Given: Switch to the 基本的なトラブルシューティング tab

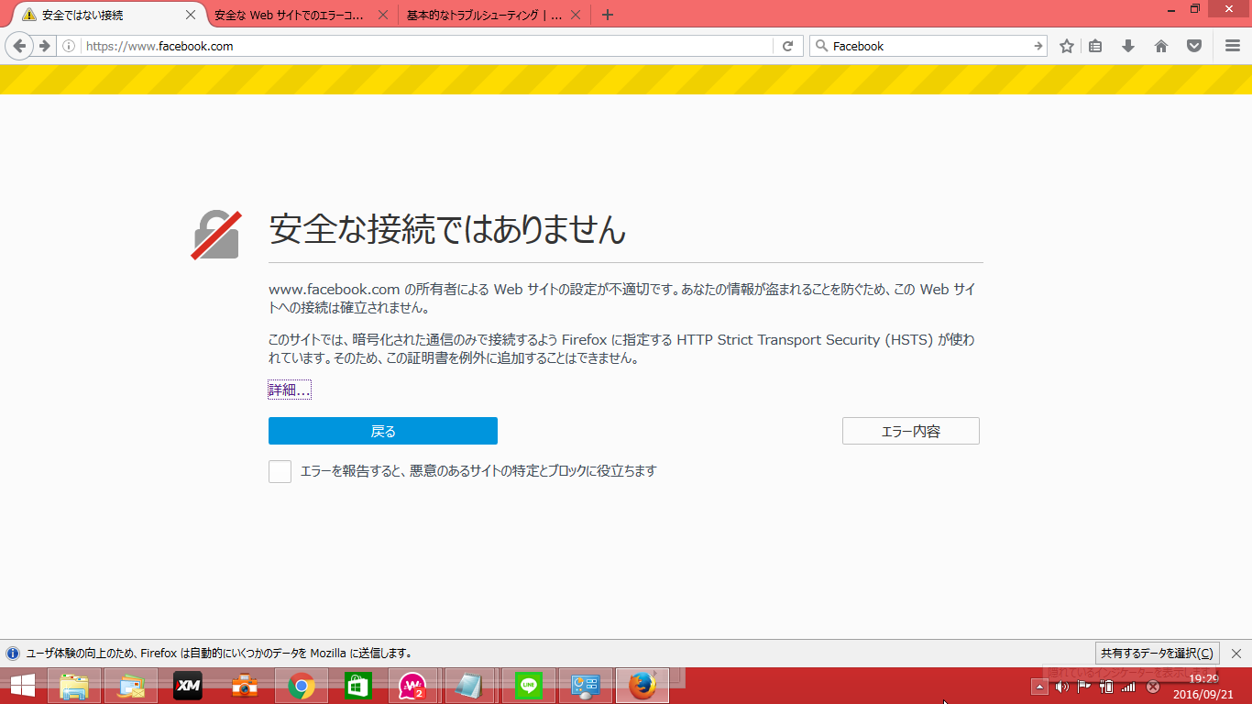Looking at the screenshot, I should (x=484, y=16).
